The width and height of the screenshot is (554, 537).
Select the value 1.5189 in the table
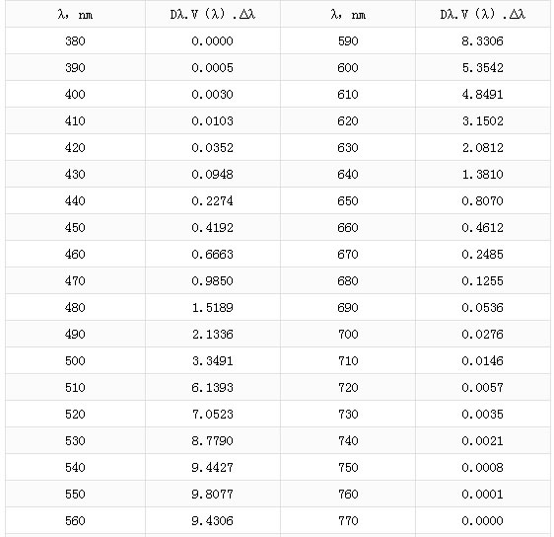[213, 307]
